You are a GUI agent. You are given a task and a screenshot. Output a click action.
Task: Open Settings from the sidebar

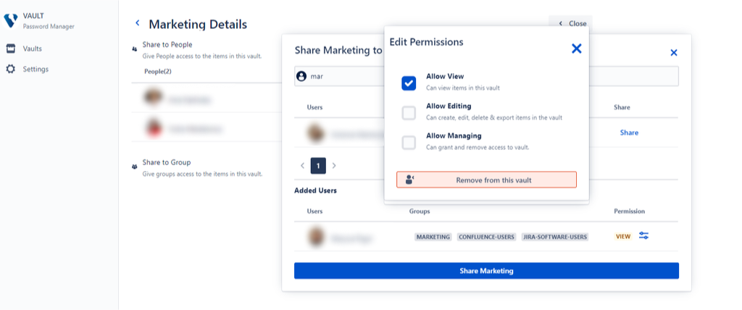tap(35, 70)
